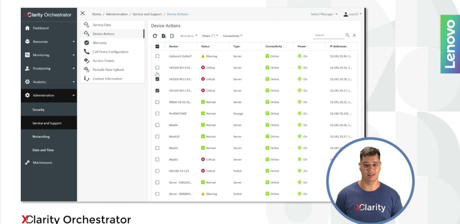
Task: Collapse the Administration menu arrow
Action: [x=74, y=95]
